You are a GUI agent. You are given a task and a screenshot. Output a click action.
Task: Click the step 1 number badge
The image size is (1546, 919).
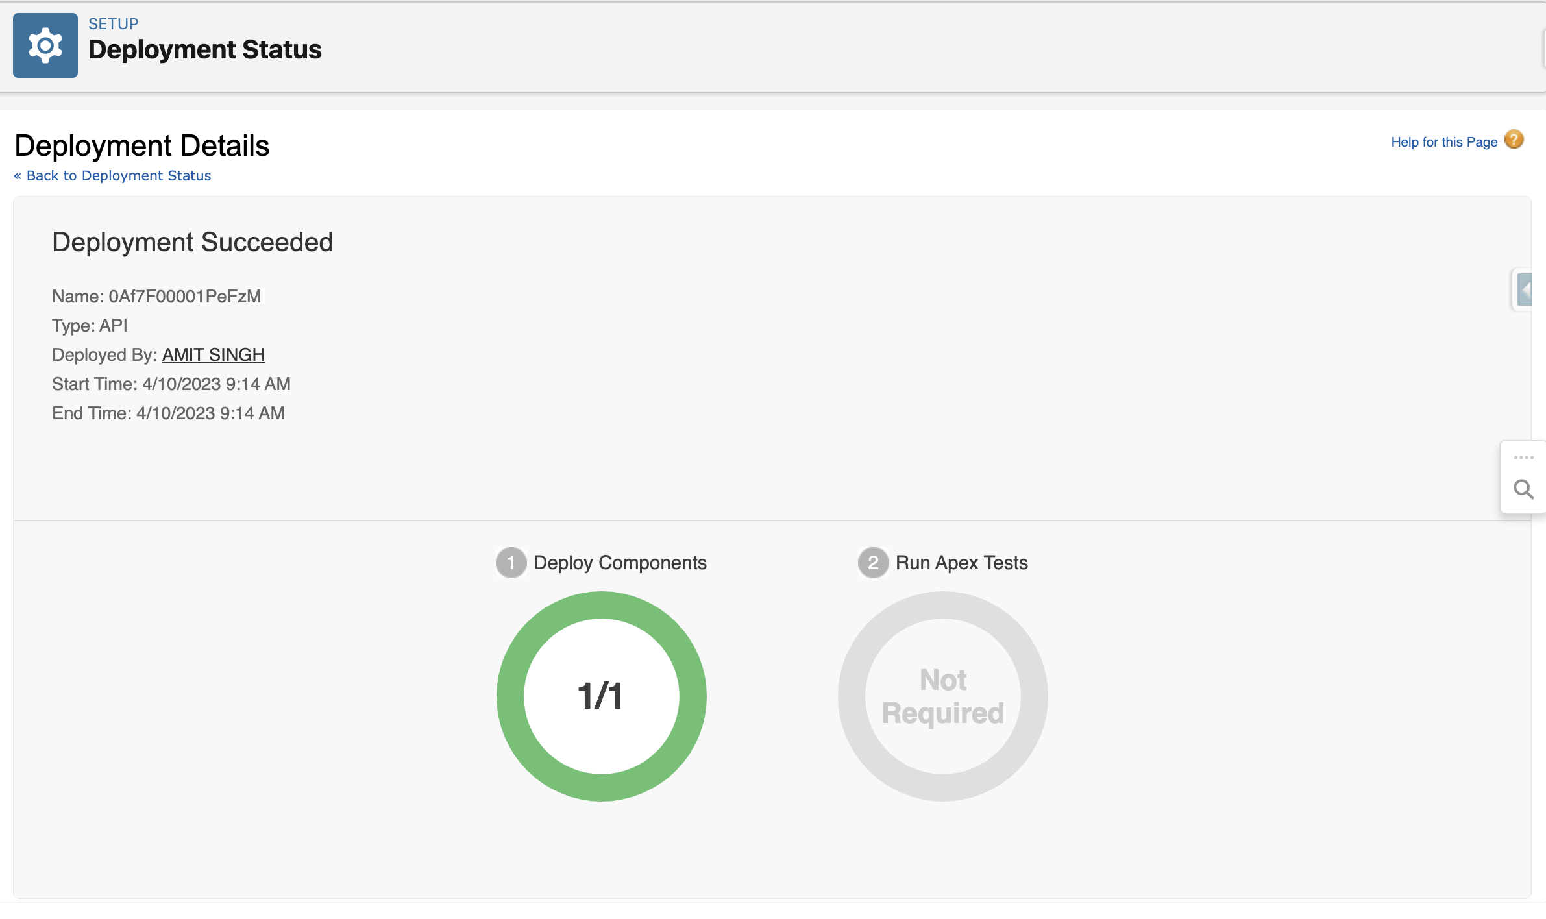click(x=511, y=563)
